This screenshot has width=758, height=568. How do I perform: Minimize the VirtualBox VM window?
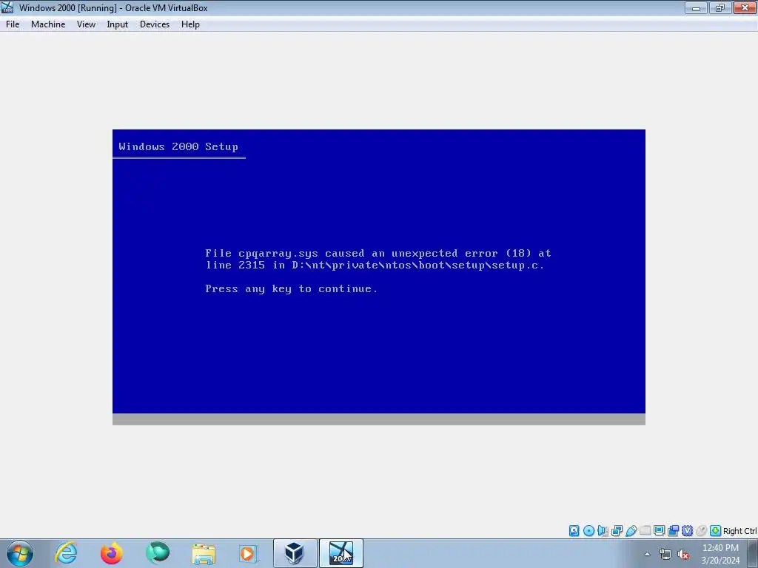tap(696, 7)
